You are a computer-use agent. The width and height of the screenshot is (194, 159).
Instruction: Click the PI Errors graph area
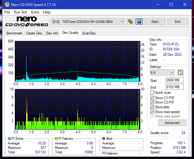click(x=78, y=61)
